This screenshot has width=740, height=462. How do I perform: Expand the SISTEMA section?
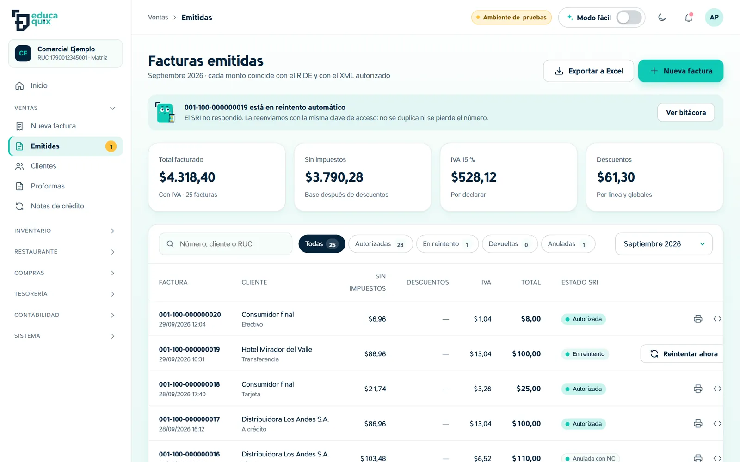tap(65, 336)
